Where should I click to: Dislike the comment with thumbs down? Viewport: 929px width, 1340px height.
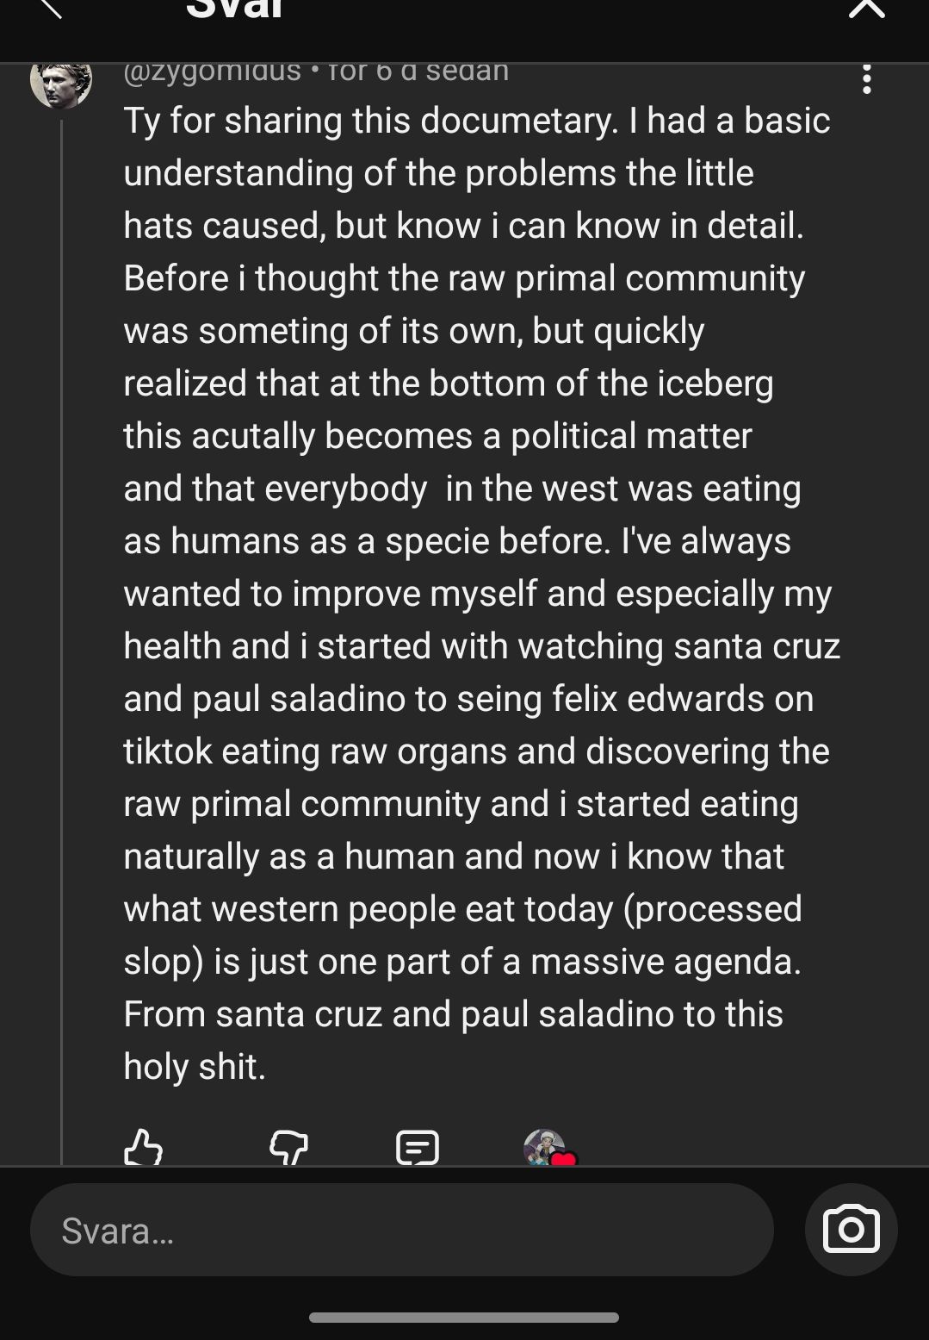288,1147
